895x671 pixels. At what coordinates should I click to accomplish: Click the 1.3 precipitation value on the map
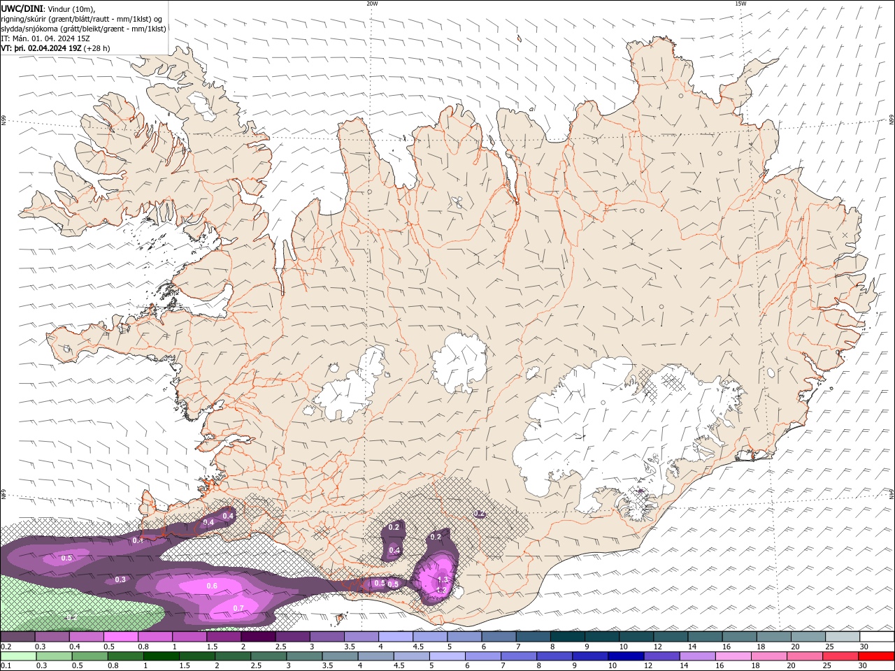click(x=443, y=580)
